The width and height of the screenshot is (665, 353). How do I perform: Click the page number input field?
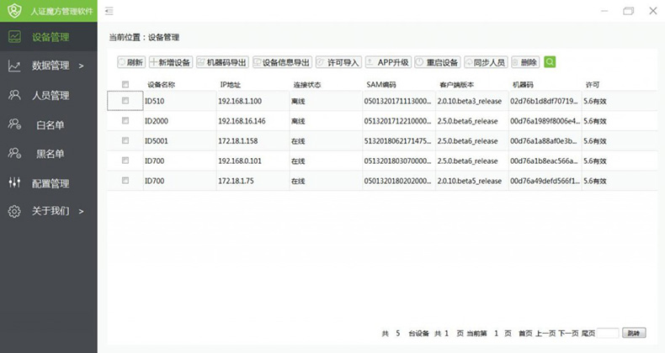coord(608,334)
